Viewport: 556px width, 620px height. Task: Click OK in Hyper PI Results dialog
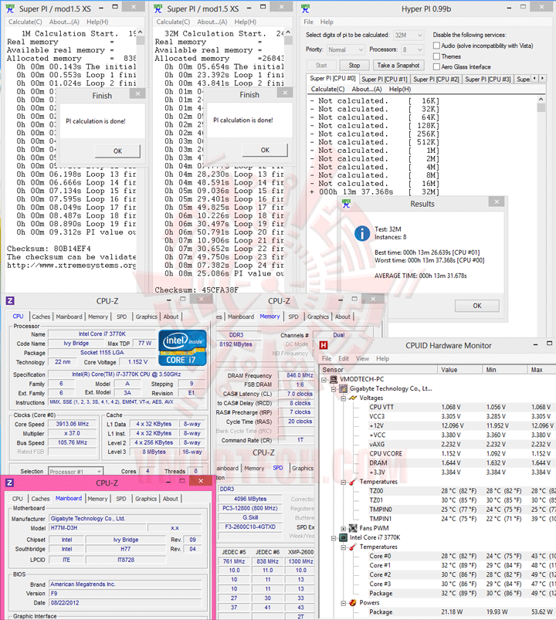pos(477,306)
